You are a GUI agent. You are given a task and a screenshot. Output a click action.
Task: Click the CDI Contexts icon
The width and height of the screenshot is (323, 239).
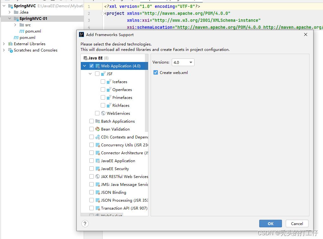pyautogui.click(x=98, y=137)
